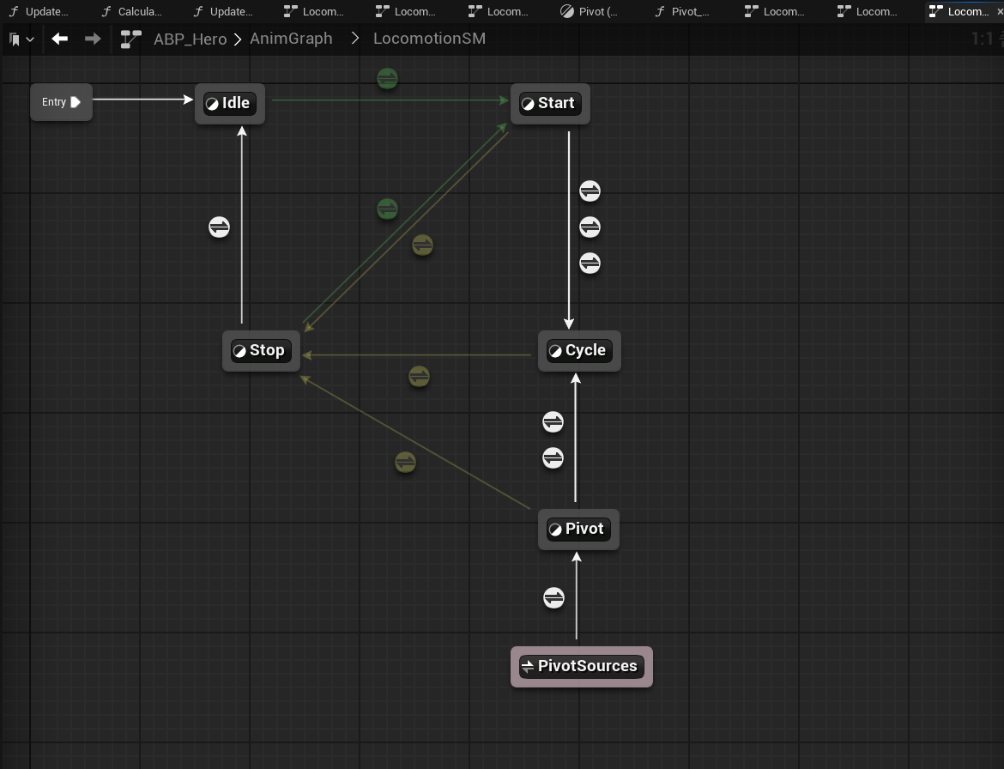This screenshot has height=769, width=1004.
Task: Select the PivotSources state alias node
Action: point(582,667)
